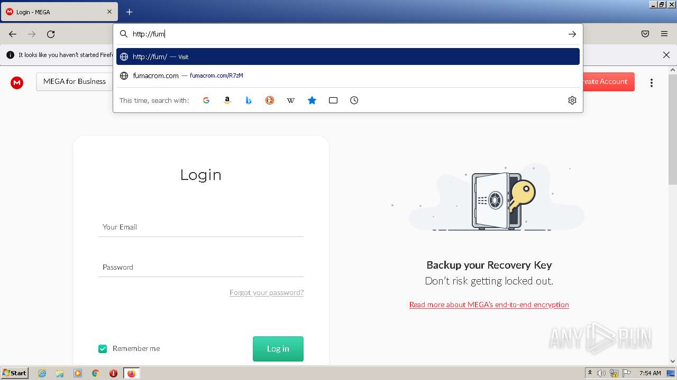The width and height of the screenshot is (677, 380).
Task: Click the Create Account button
Action: coord(608,82)
